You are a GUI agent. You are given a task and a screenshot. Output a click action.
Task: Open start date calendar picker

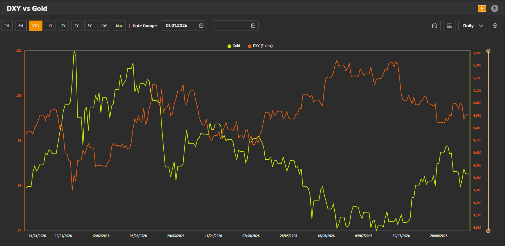[x=201, y=26]
